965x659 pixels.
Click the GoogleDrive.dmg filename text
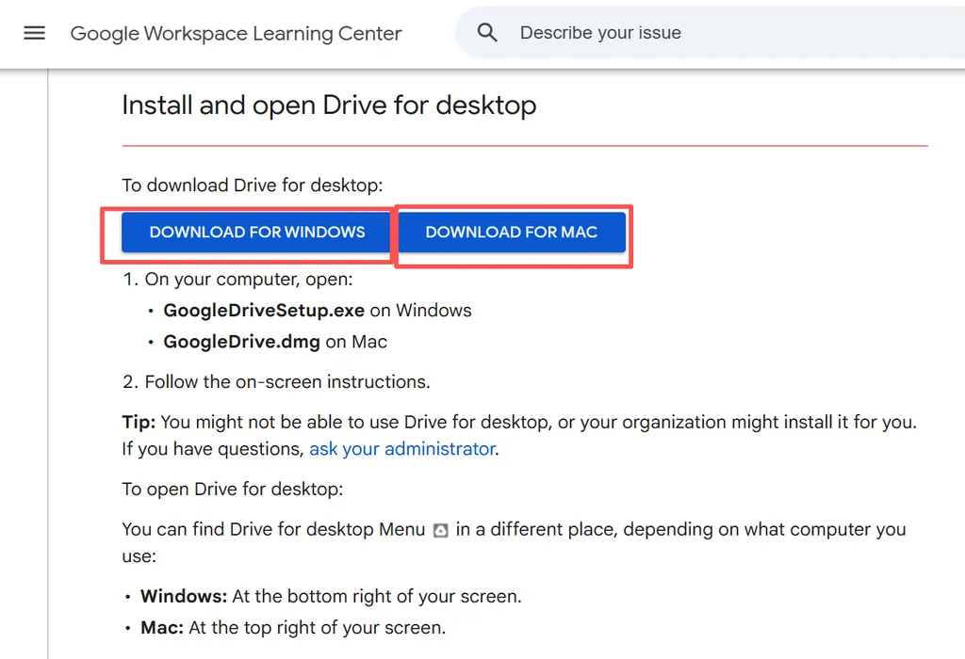point(241,342)
